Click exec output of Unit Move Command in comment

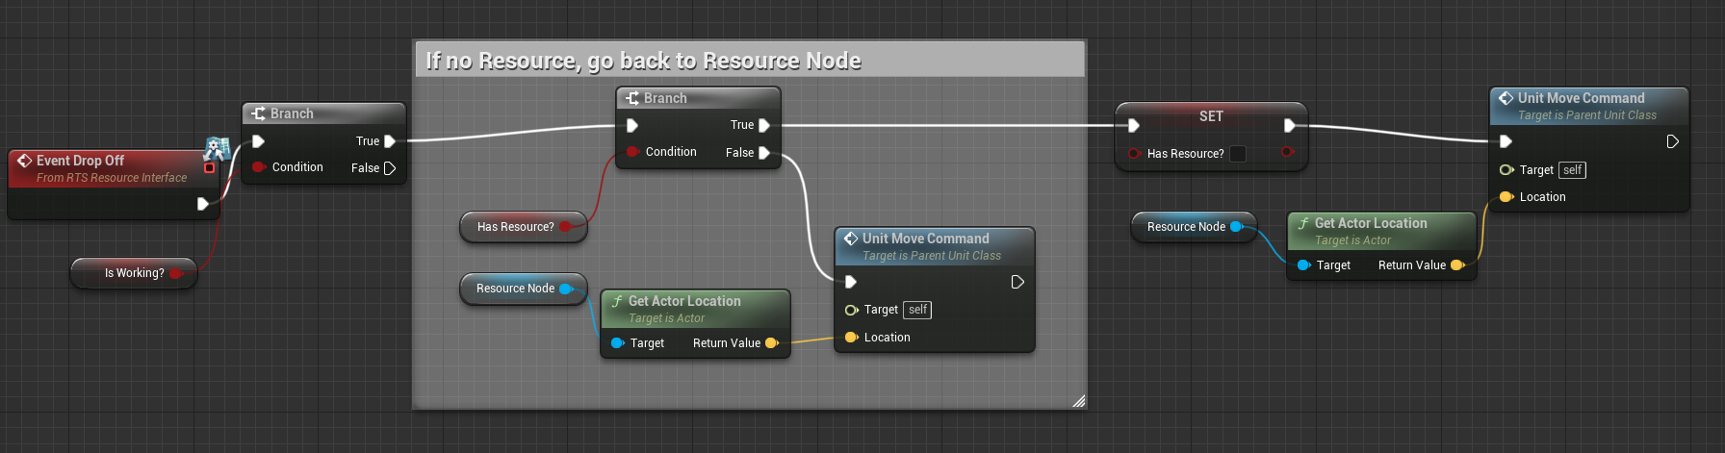pyautogui.click(x=1017, y=282)
